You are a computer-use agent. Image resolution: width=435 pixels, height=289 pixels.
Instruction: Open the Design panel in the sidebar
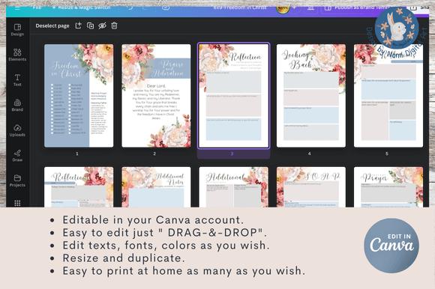[x=17, y=30]
